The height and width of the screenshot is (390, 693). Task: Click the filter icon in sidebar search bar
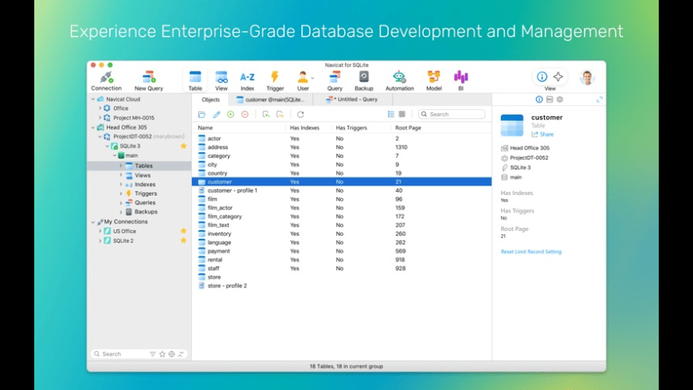click(x=152, y=353)
